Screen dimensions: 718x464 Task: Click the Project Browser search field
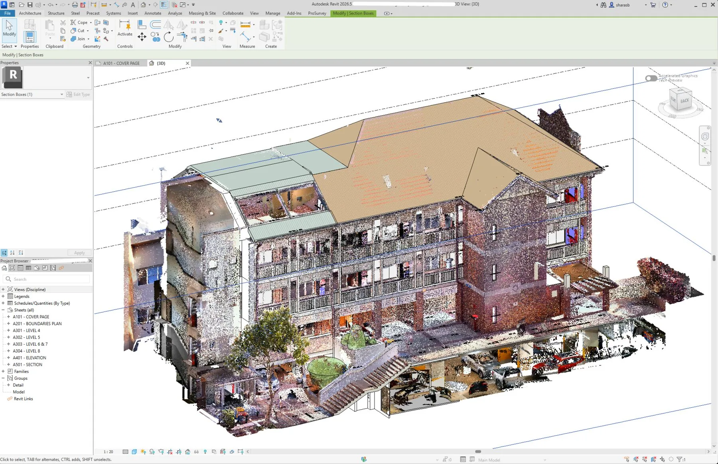[x=47, y=279]
